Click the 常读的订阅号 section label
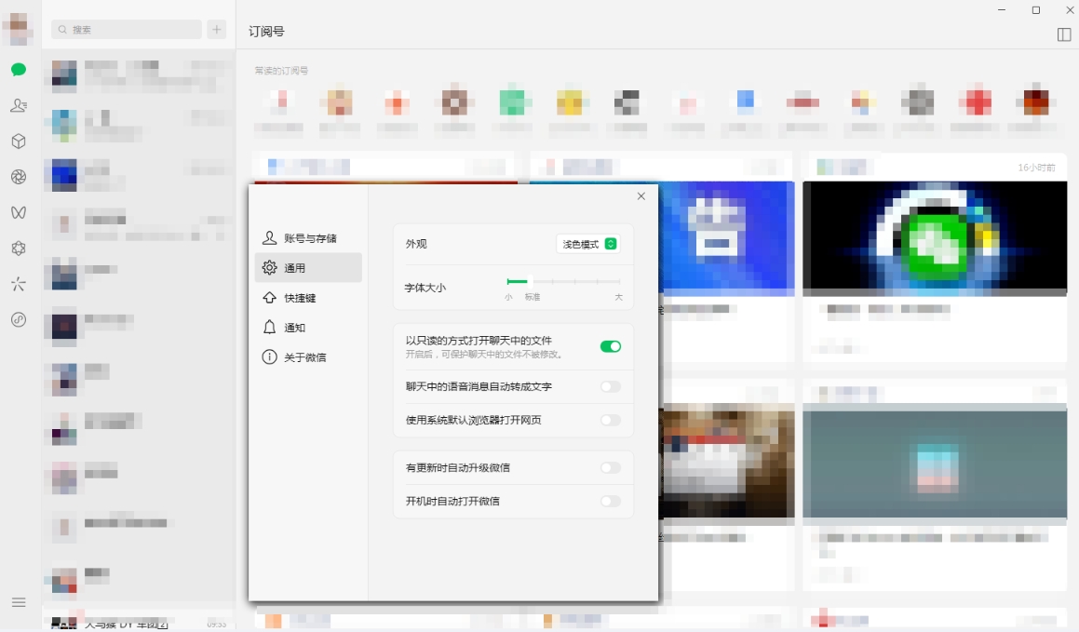This screenshot has width=1079, height=632. tap(281, 70)
